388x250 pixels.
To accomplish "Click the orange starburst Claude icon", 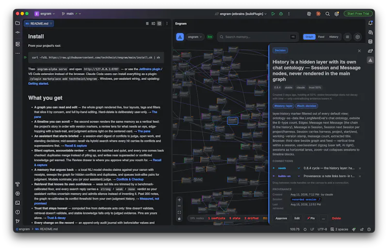I will pyautogui.click(x=318, y=14).
